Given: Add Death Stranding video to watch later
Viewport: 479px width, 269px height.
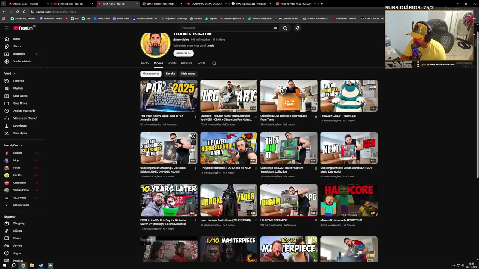Looking at the screenshot, I should [x=193, y=136].
